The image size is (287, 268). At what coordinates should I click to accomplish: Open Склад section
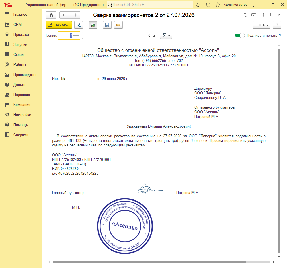pyautogui.click(x=21, y=55)
